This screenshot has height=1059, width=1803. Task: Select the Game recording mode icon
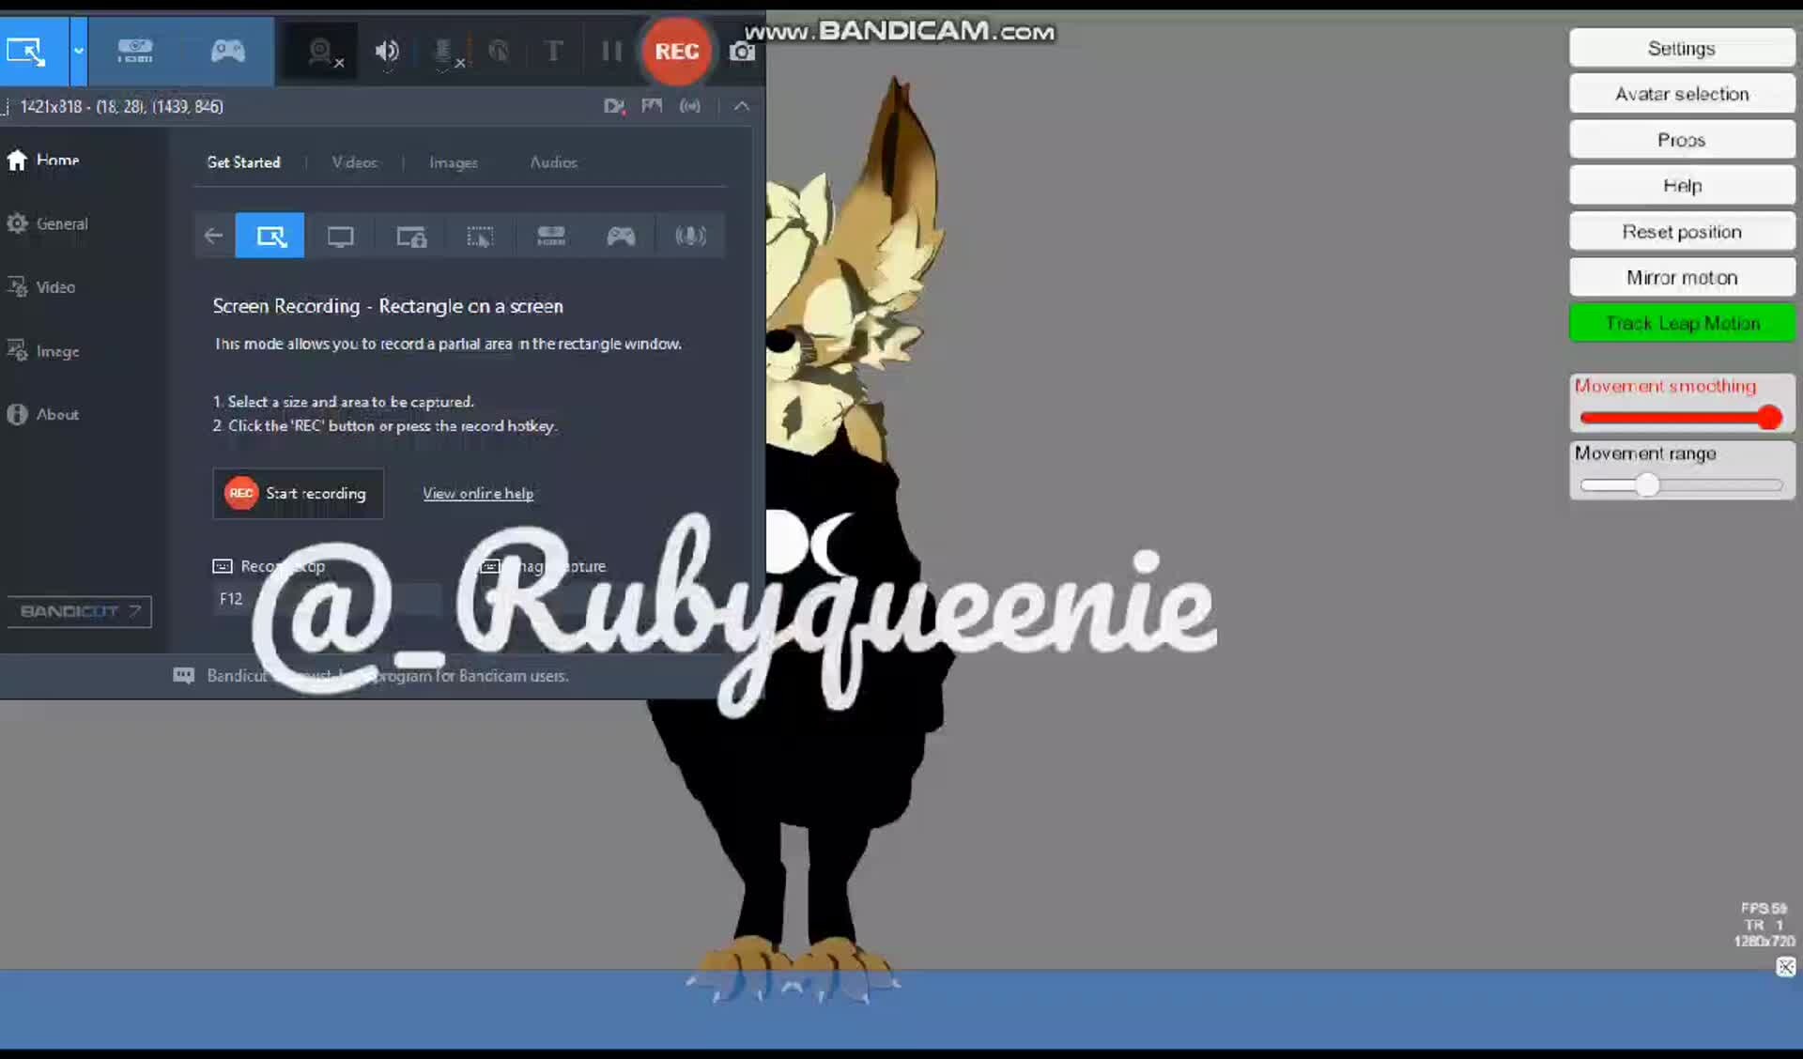tap(621, 236)
